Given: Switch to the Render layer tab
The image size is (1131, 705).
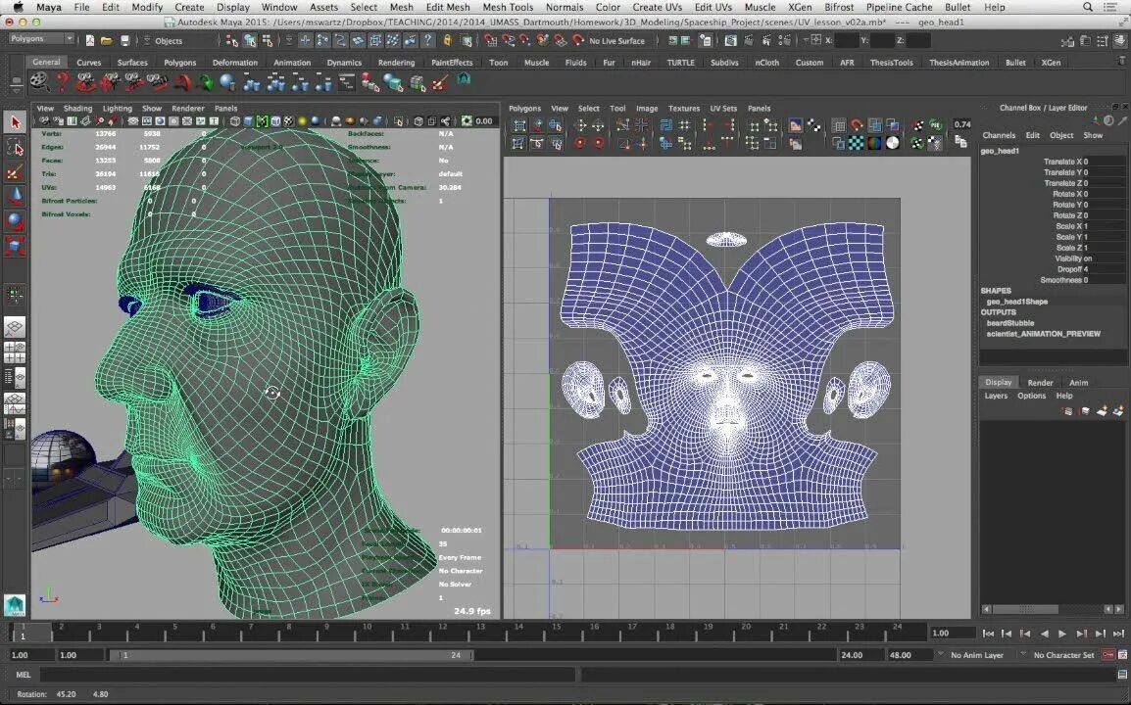Looking at the screenshot, I should click(1040, 383).
